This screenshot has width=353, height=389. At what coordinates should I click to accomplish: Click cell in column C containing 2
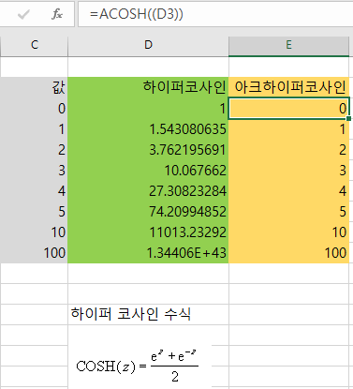(34, 150)
